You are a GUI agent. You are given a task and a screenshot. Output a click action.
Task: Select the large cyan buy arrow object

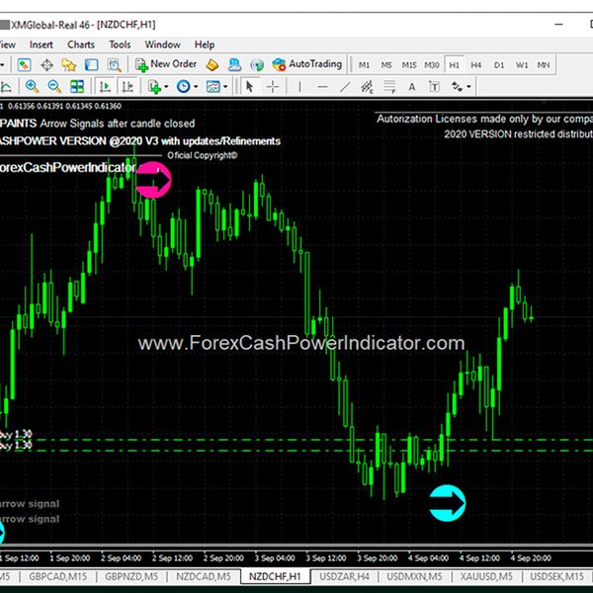coord(448,503)
